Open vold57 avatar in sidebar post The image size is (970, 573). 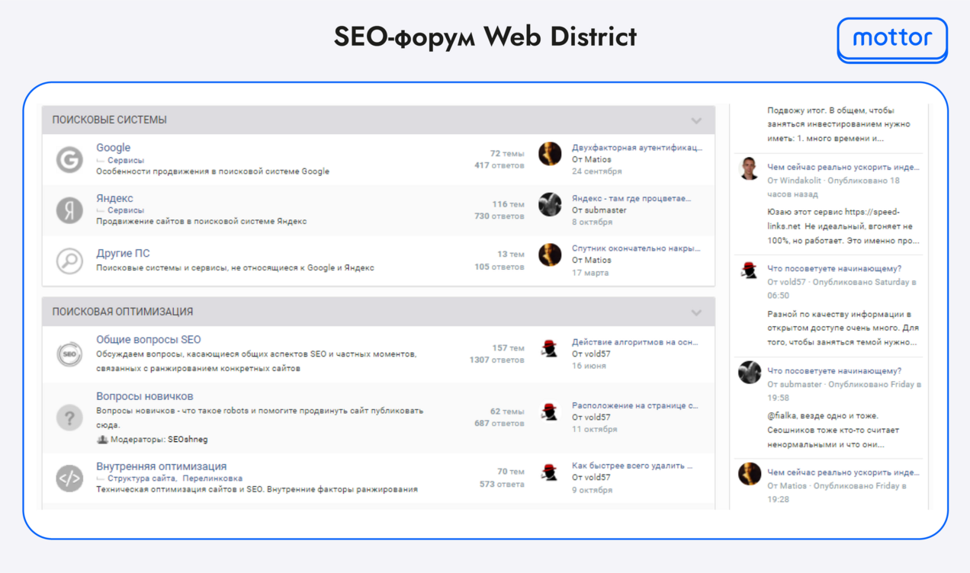(750, 270)
